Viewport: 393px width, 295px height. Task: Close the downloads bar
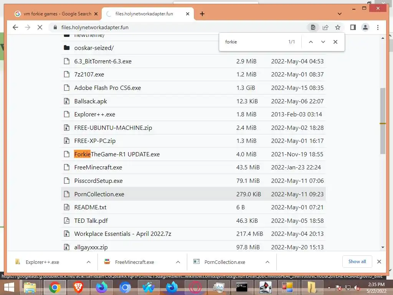click(x=379, y=262)
